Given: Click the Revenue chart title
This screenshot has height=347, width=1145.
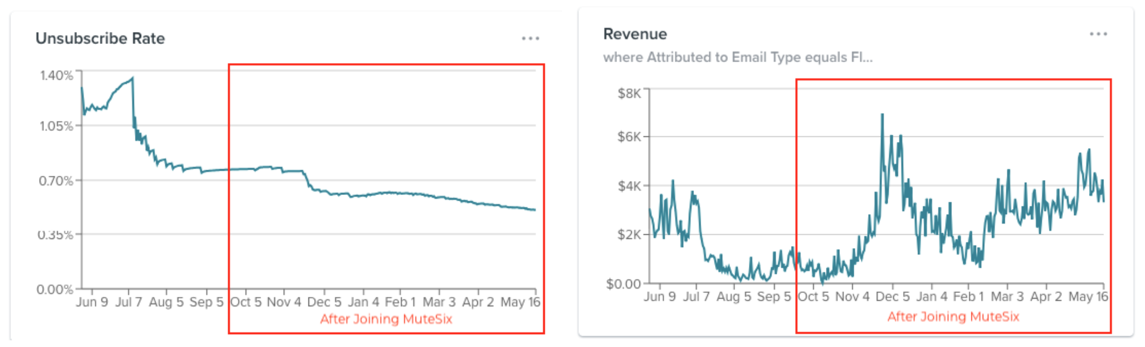Looking at the screenshot, I should 635,34.
